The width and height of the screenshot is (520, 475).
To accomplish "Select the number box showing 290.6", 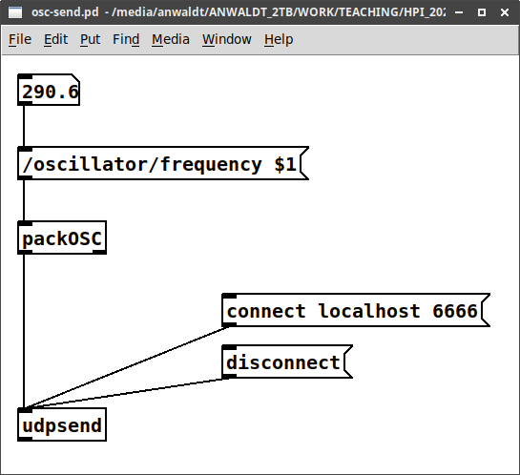I will click(49, 90).
